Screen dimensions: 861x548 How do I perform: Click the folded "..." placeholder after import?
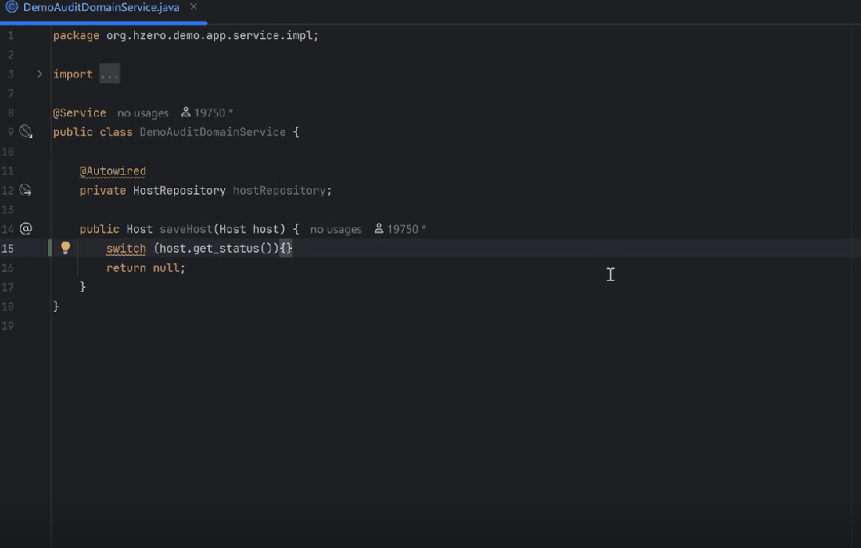coord(109,74)
